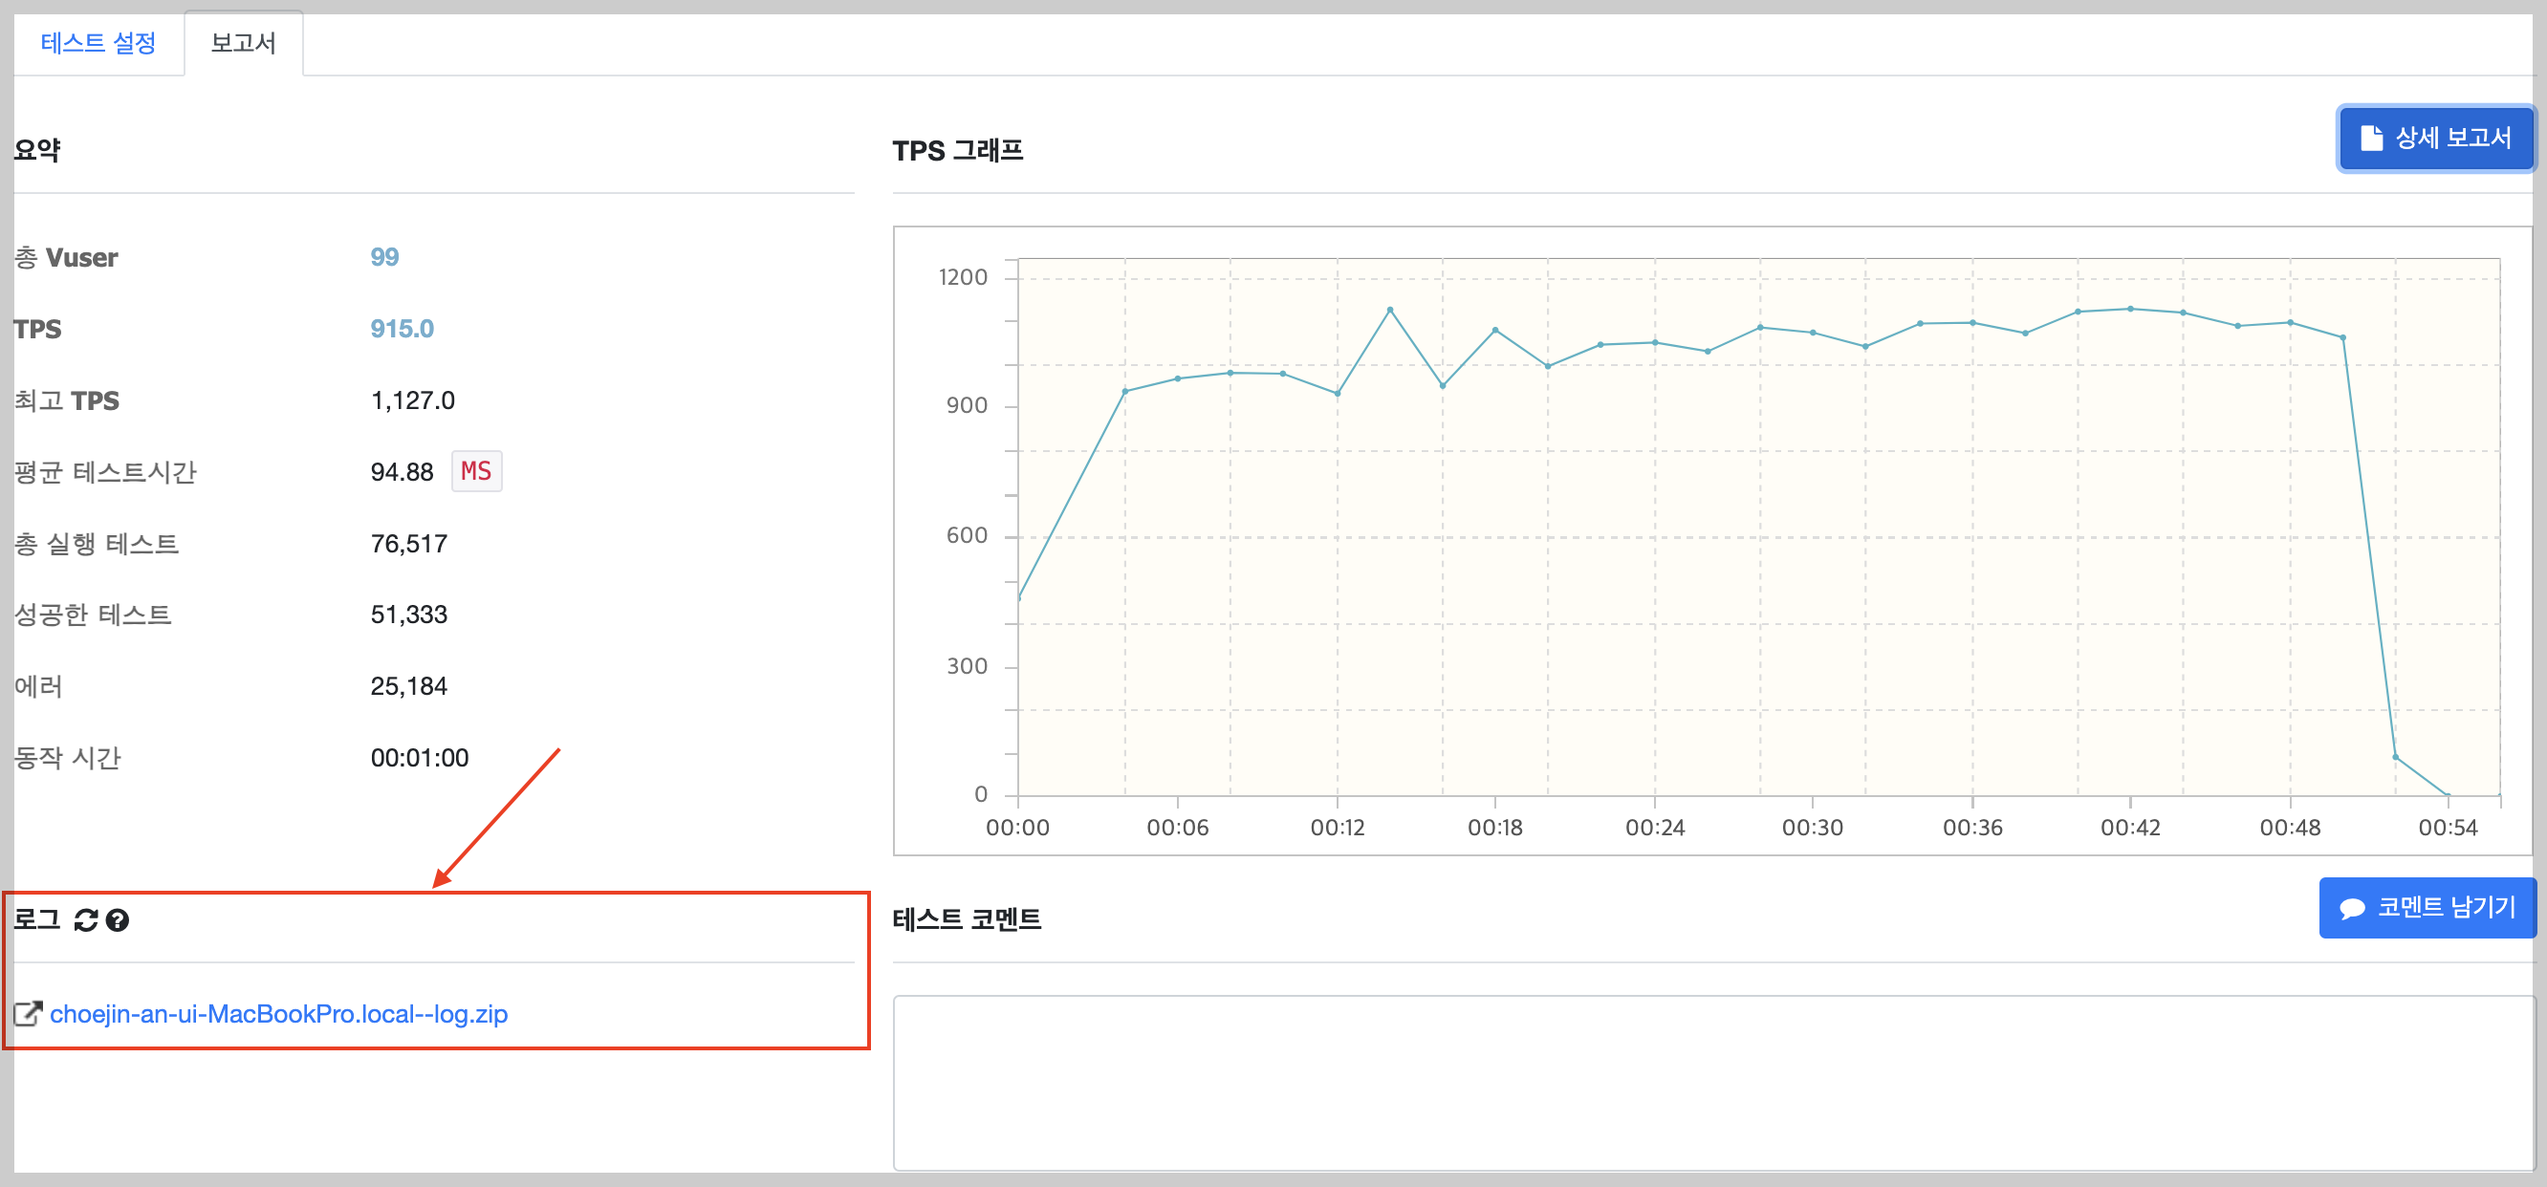Click inside the 테스트 코멘트 text area
2547x1187 pixels.
[x=1712, y=1082]
